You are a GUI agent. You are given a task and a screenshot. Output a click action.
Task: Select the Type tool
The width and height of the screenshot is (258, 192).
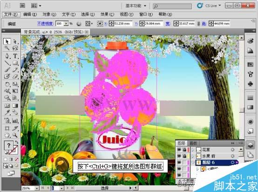click(x=15, y=56)
